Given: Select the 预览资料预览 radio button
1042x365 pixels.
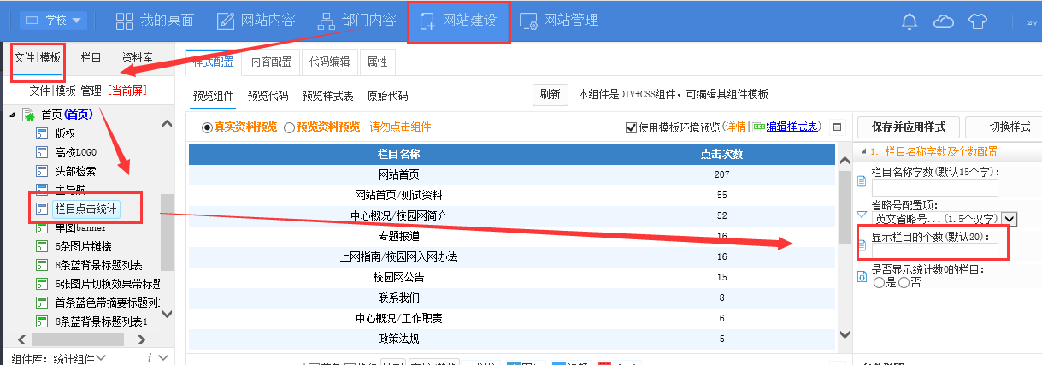Looking at the screenshot, I should 289,127.
